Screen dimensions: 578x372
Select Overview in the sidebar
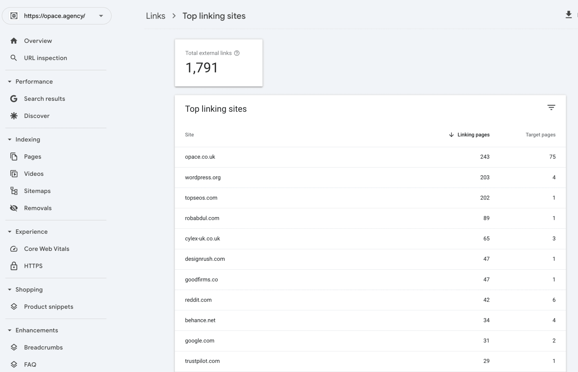tap(38, 40)
